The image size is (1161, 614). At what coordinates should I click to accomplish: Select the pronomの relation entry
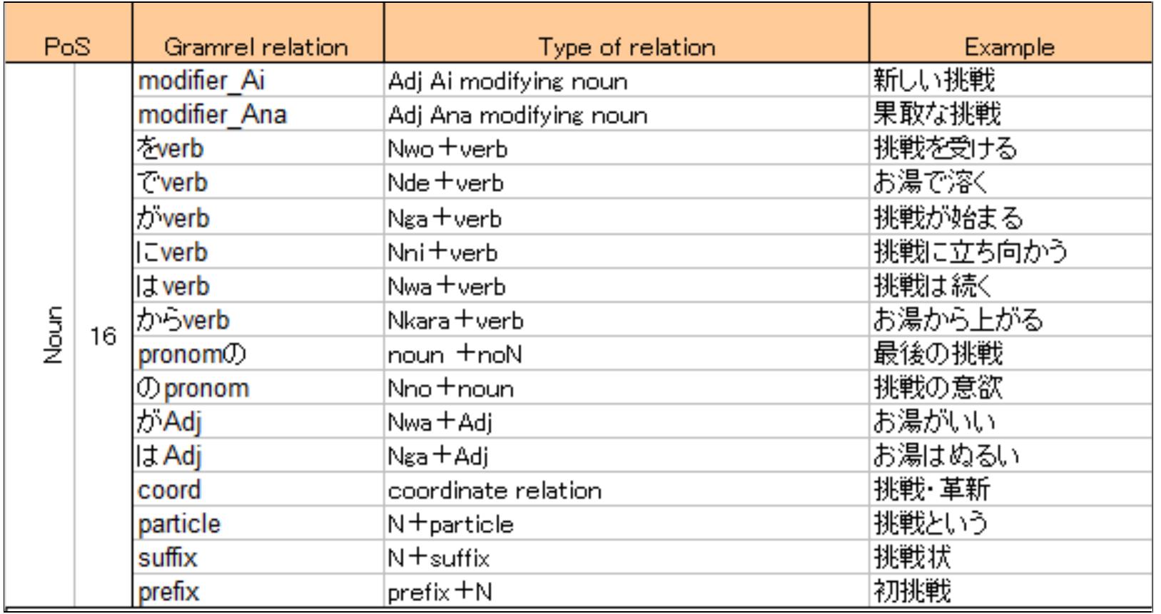192,354
